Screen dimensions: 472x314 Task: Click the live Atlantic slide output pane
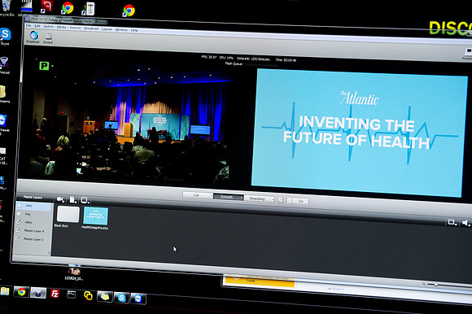tap(359, 133)
